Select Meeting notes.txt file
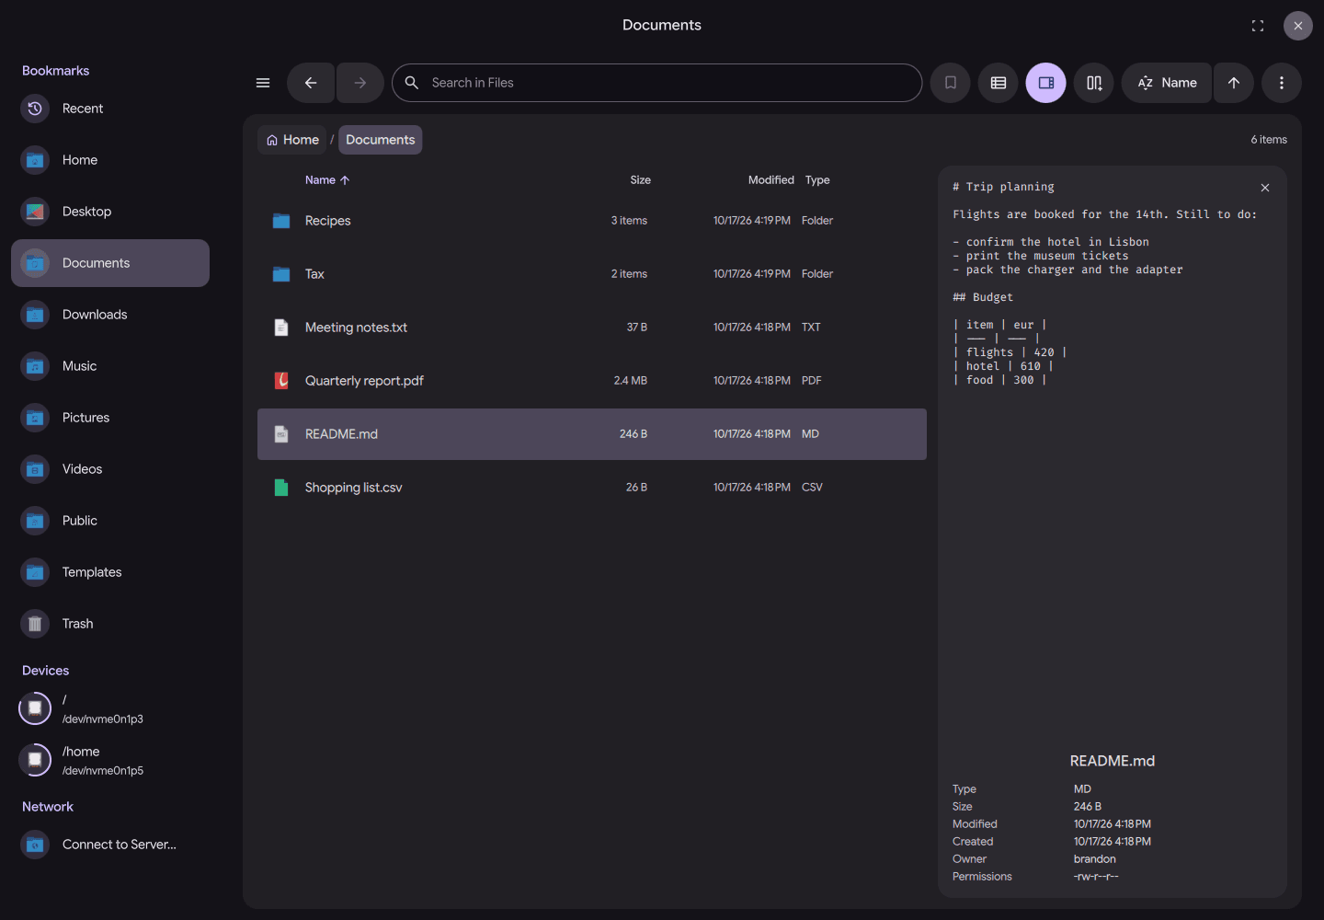 click(x=592, y=328)
